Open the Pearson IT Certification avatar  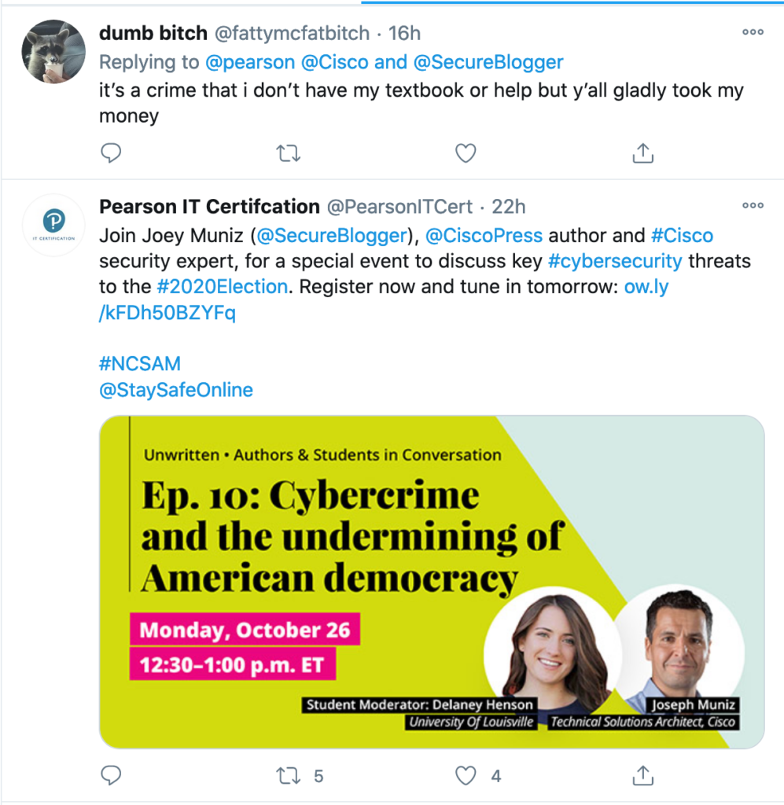(53, 224)
